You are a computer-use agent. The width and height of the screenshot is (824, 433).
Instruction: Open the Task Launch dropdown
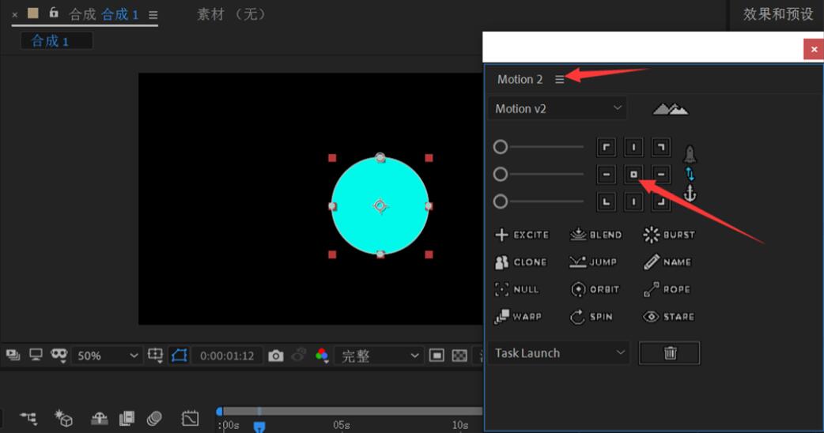[559, 352]
